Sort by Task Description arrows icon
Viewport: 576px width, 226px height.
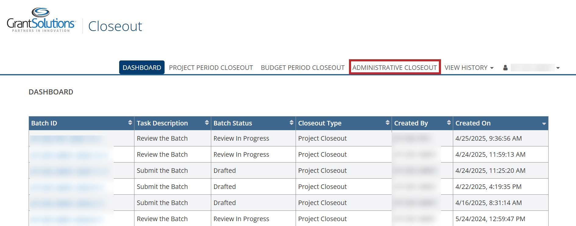point(207,123)
